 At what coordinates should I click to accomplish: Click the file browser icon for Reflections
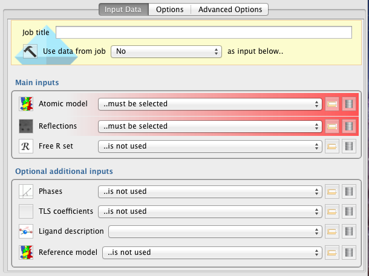point(331,126)
